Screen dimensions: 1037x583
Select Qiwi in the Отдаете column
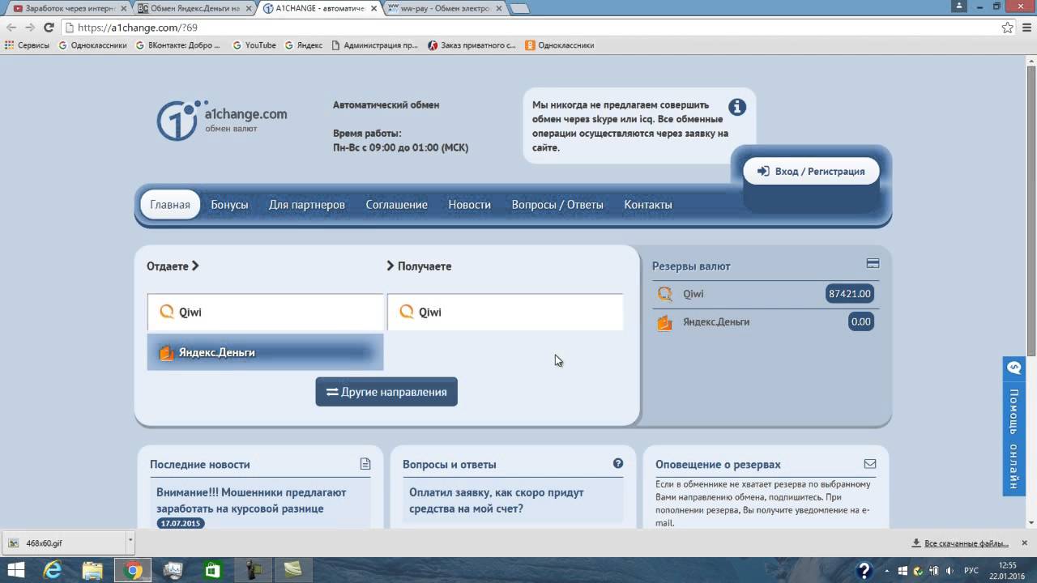tap(265, 313)
